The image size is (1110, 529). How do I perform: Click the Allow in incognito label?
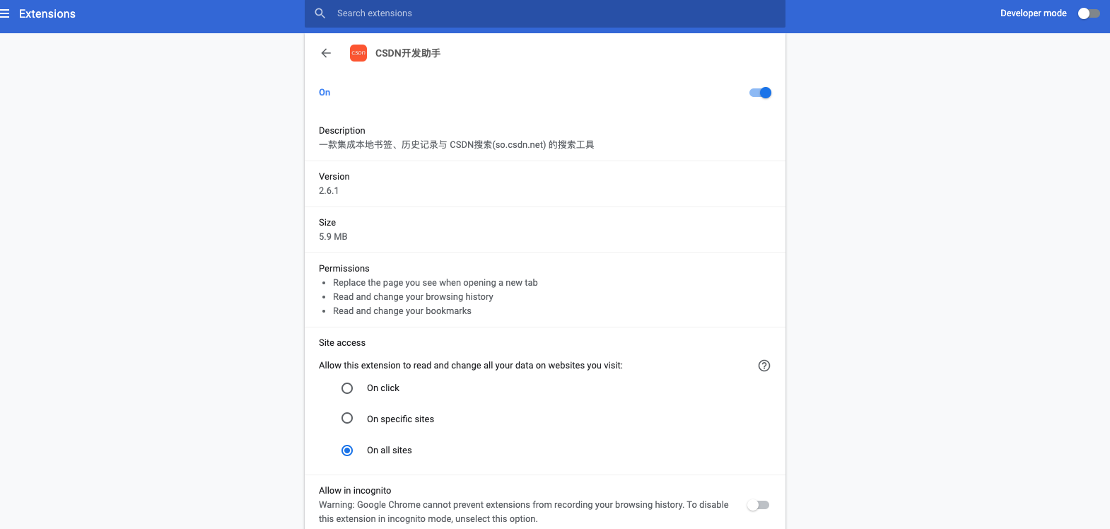355,491
